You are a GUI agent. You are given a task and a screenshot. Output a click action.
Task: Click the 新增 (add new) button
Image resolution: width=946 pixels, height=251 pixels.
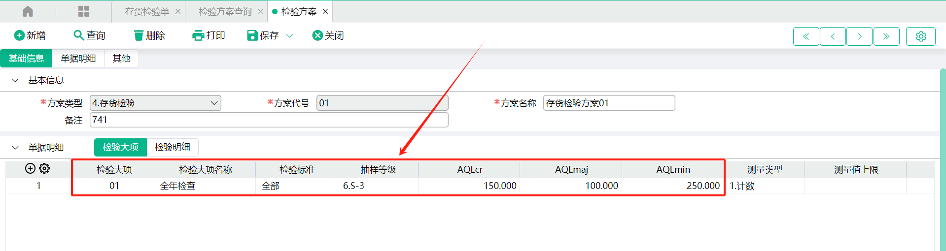tap(30, 35)
